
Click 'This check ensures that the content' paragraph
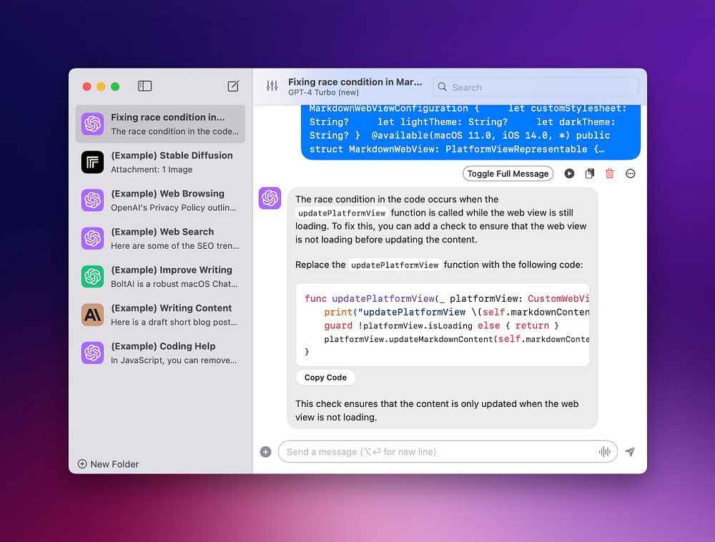click(437, 410)
